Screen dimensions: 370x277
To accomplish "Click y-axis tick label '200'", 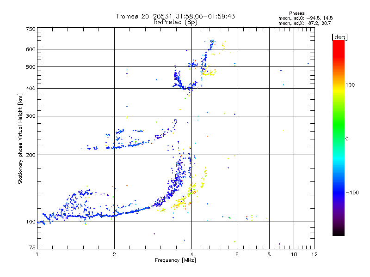I will tap(31, 155).
